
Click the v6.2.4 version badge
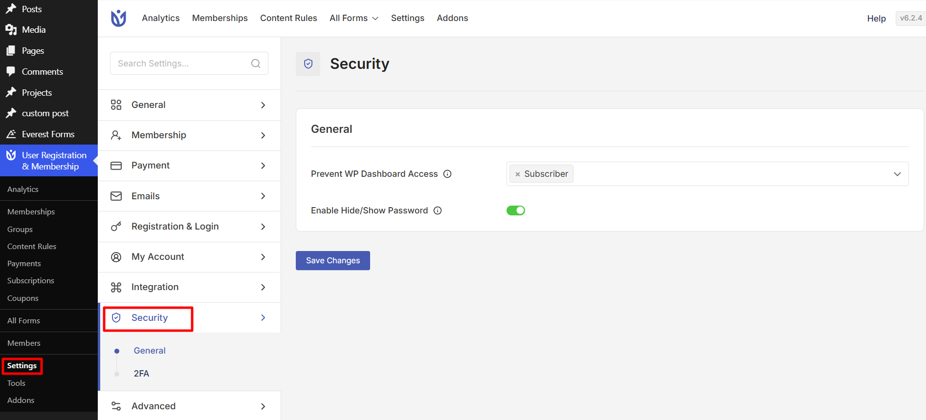coord(910,18)
